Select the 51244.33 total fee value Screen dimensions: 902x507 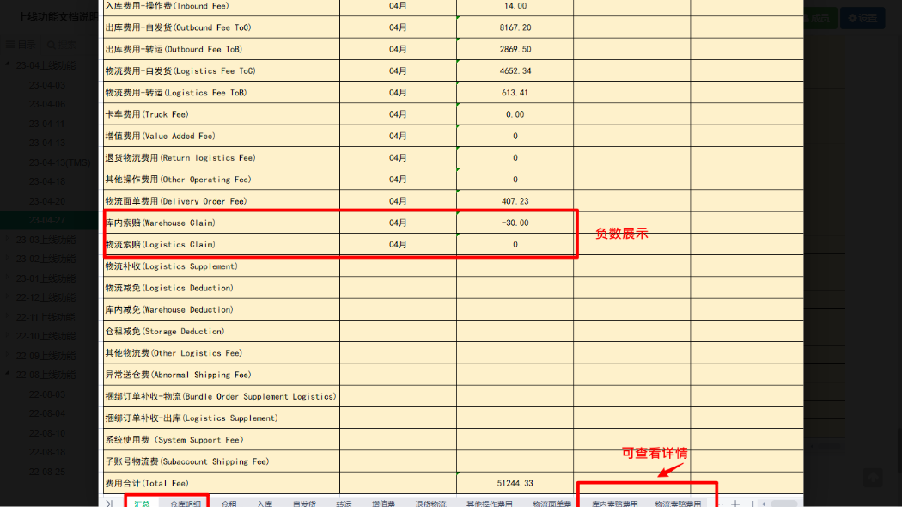[x=515, y=484]
